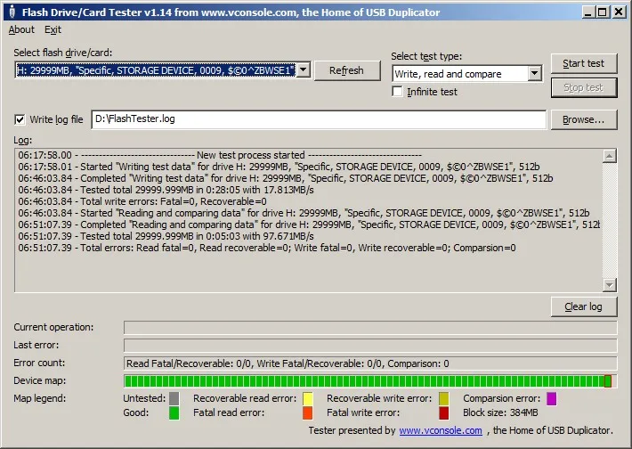Open the flash drive selection dropdown arrow
Screen dimensions: 632x449
(x=304, y=70)
